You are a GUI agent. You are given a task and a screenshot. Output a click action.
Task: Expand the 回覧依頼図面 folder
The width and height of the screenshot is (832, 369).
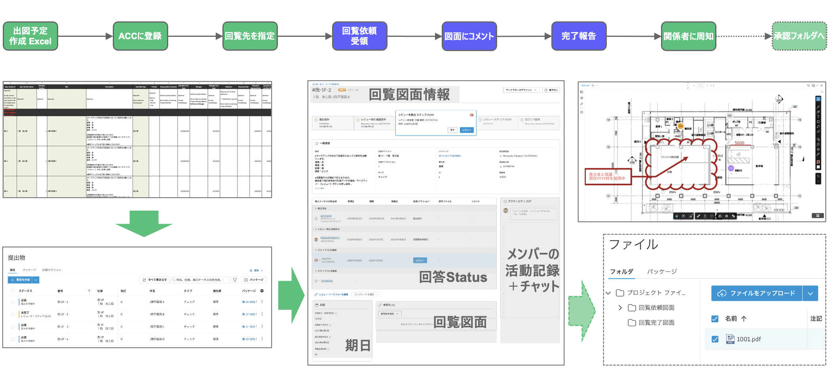coord(620,308)
